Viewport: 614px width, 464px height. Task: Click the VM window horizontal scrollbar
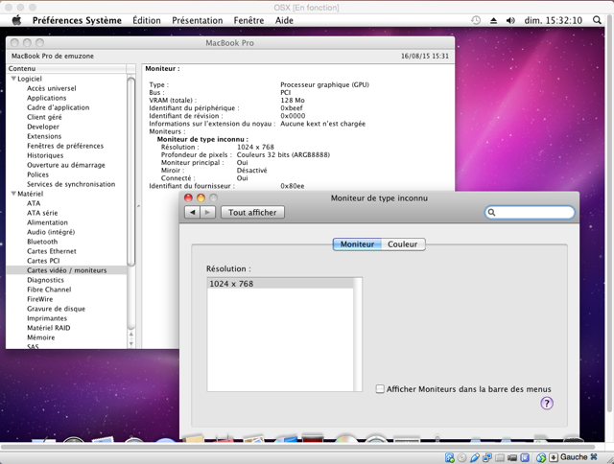pos(297,447)
